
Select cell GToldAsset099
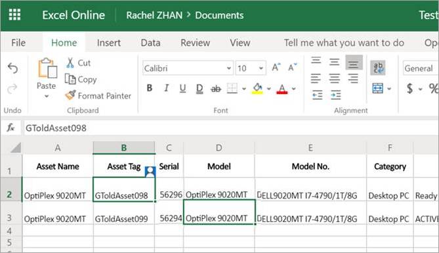point(124,213)
